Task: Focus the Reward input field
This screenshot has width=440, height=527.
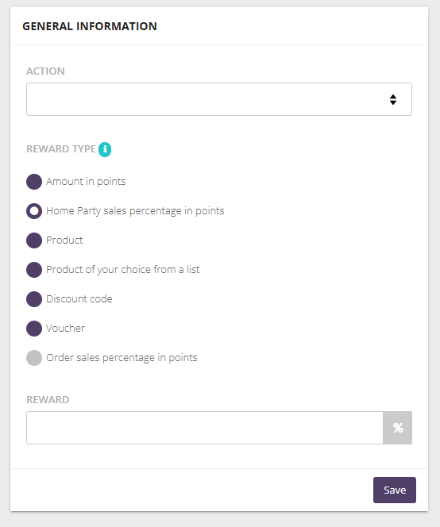Action: pos(205,428)
